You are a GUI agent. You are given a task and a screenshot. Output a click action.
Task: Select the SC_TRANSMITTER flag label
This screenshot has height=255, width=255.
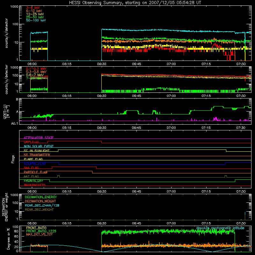coord(37,155)
